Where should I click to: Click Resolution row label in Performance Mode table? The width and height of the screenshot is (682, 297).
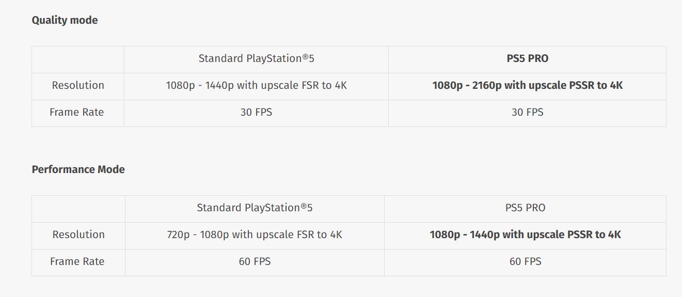(78, 235)
